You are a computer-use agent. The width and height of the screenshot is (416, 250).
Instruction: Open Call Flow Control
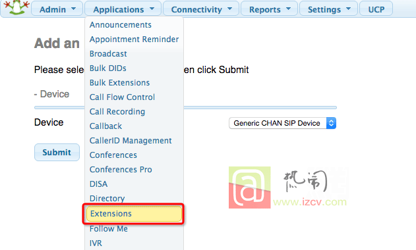pyautogui.click(x=122, y=97)
